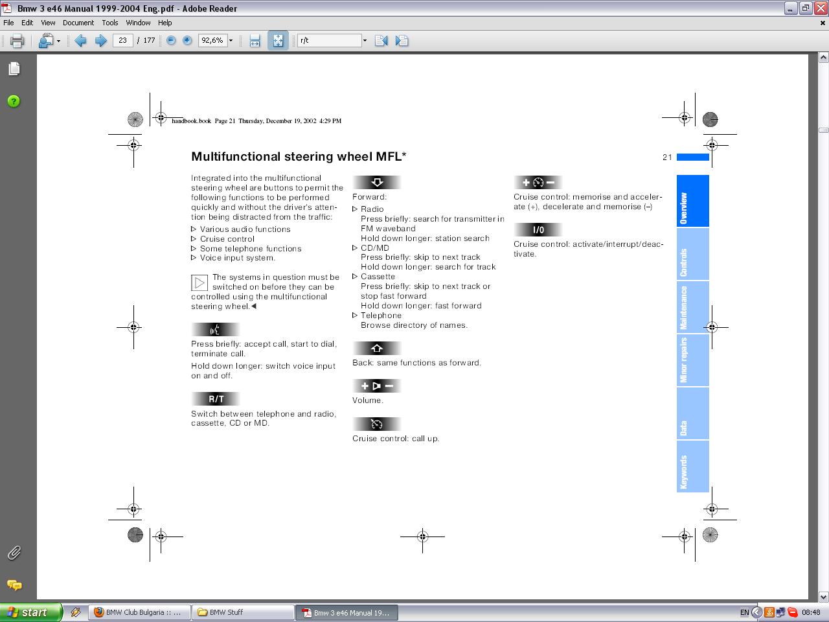The height and width of the screenshot is (622, 829).
Task: Click the Find Next icon
Action: (x=402, y=41)
